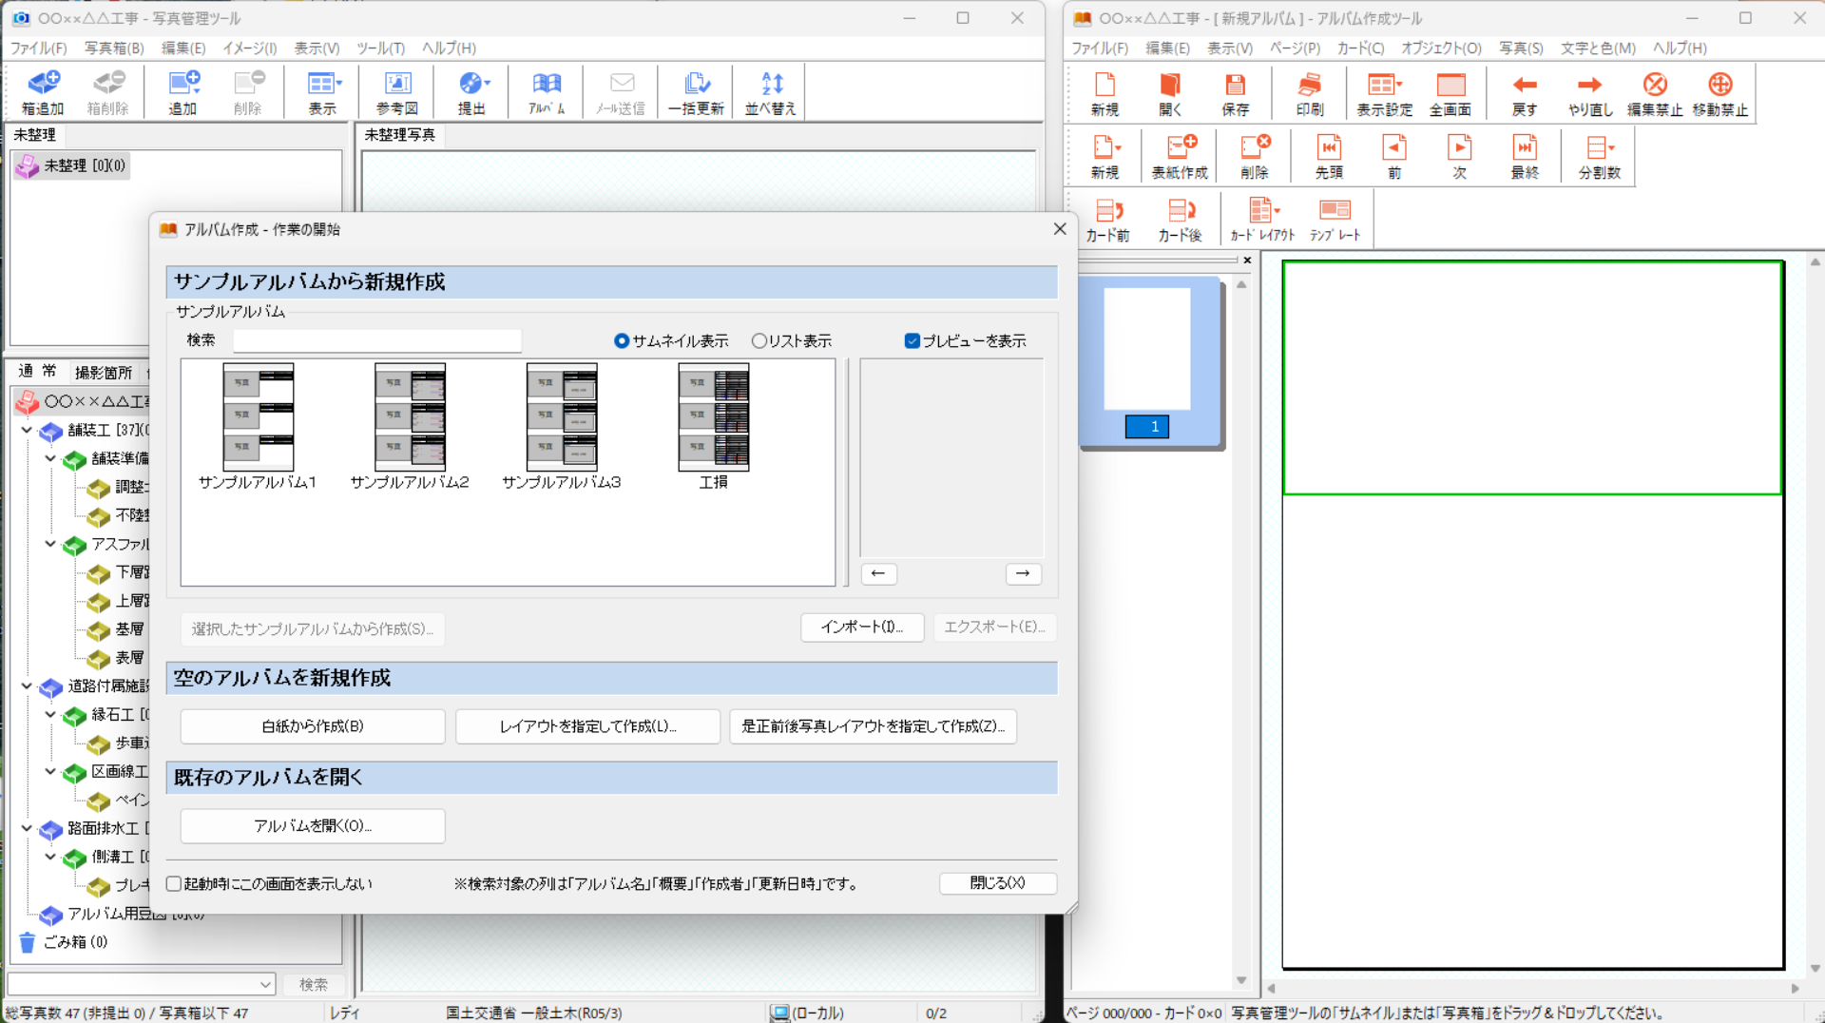The height and width of the screenshot is (1023, 1825).
Task: Click the 並べ替え (sort) toolbar icon
Action: coord(769,91)
